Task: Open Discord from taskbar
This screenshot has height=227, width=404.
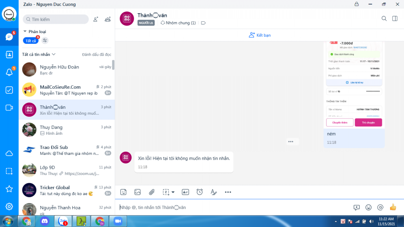Action: tap(45, 221)
